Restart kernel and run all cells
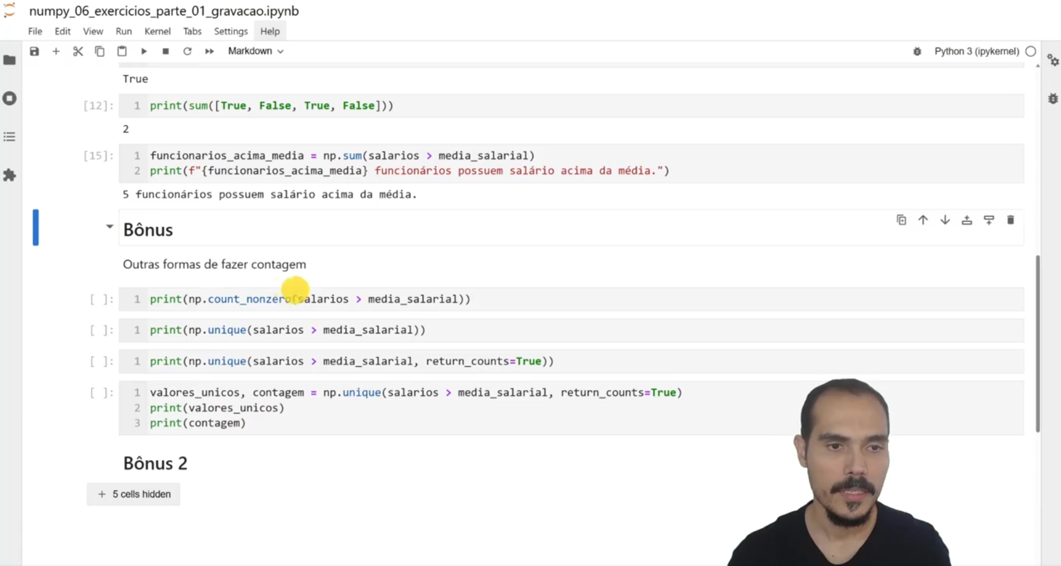Image resolution: width=1061 pixels, height=566 pixels. [210, 51]
